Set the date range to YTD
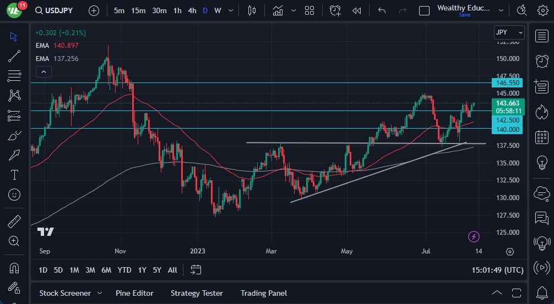This screenshot has width=554, height=304. coord(124,270)
